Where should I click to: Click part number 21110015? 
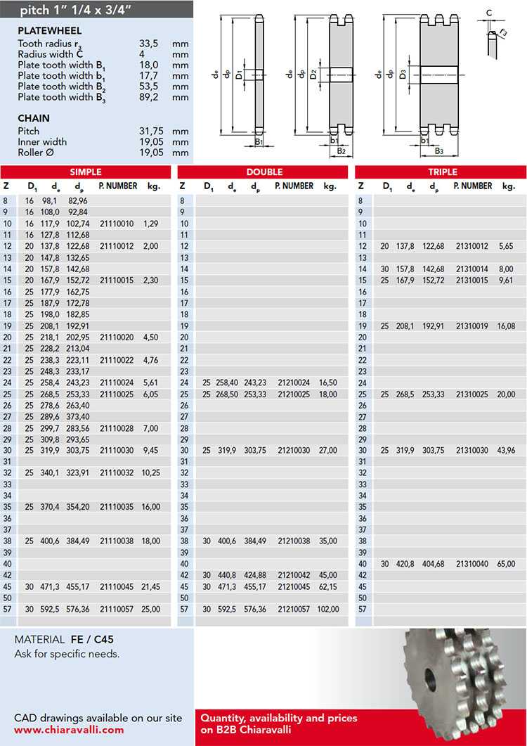(x=117, y=281)
